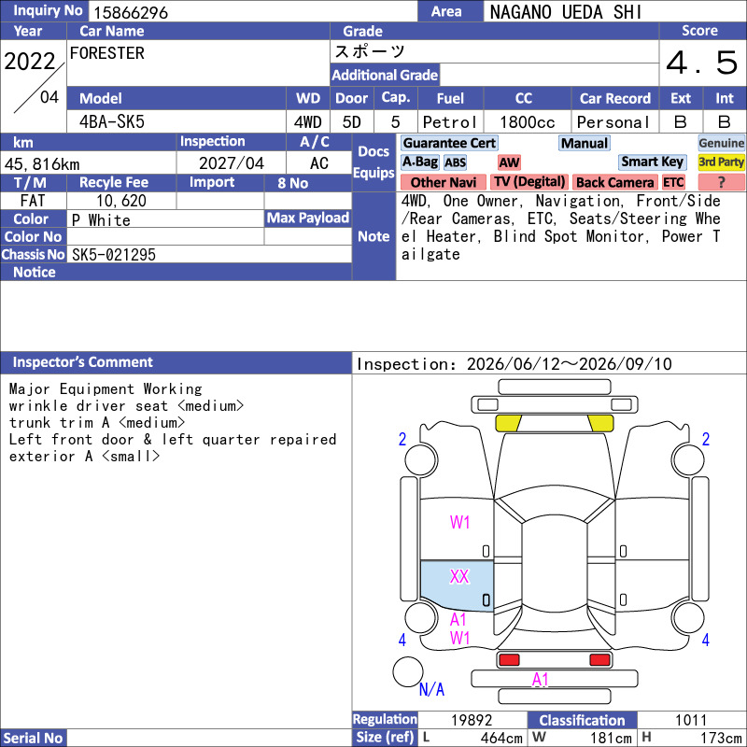The image size is (747, 747).
Task: Click the Additional Grade label
Action: [x=385, y=75]
